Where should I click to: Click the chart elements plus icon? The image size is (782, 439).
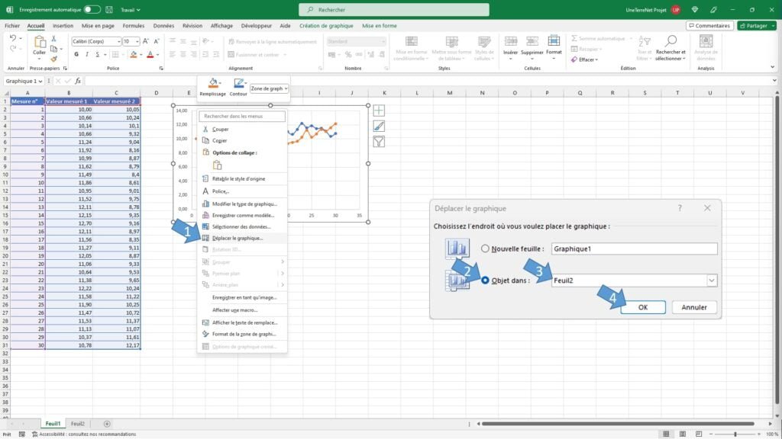379,111
